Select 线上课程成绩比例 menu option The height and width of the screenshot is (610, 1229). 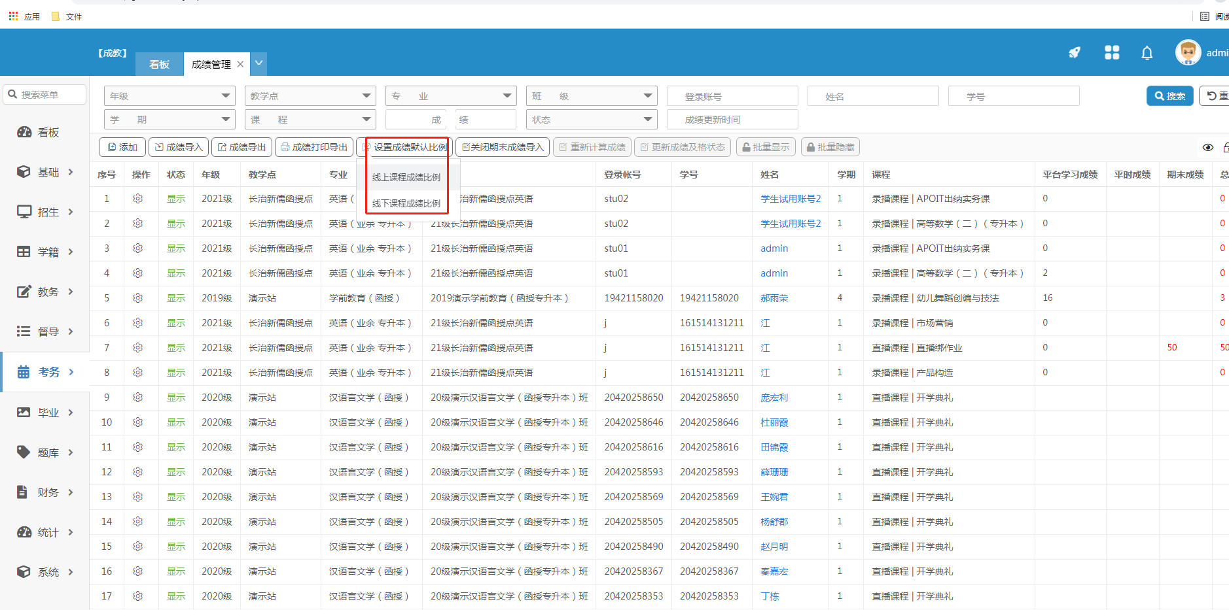(406, 177)
